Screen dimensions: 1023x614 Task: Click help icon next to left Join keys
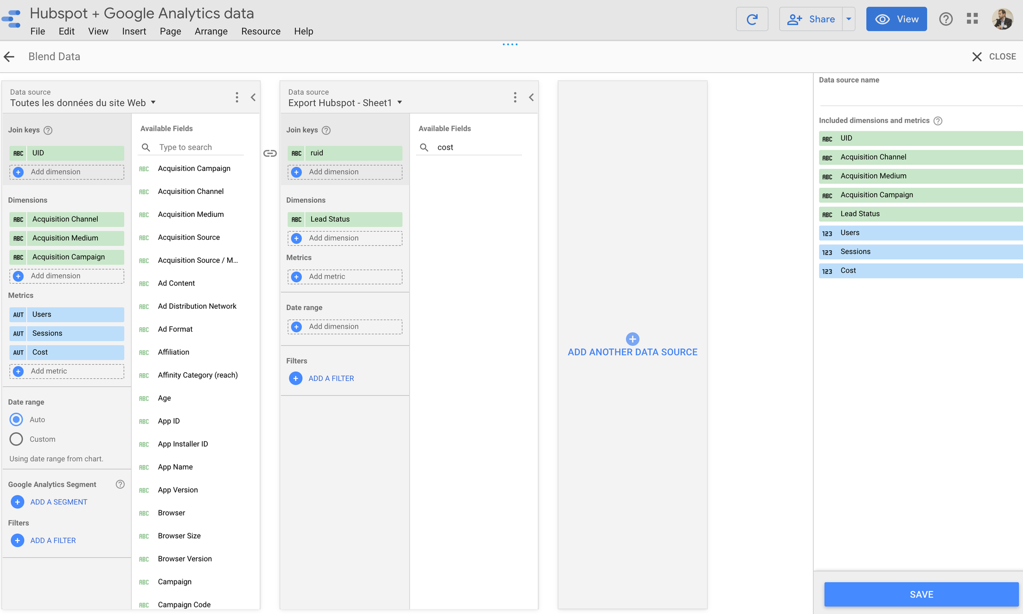[48, 130]
